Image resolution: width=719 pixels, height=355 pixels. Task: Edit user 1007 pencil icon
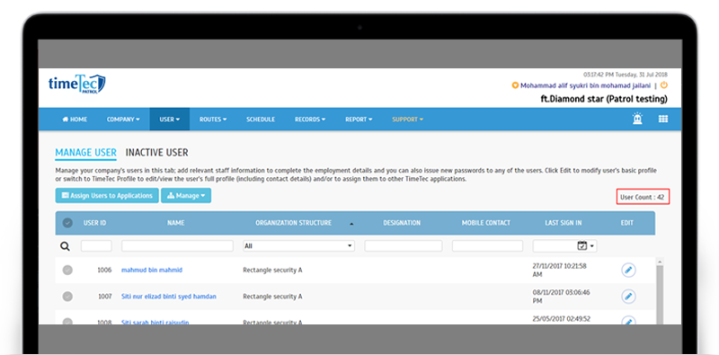click(x=628, y=297)
